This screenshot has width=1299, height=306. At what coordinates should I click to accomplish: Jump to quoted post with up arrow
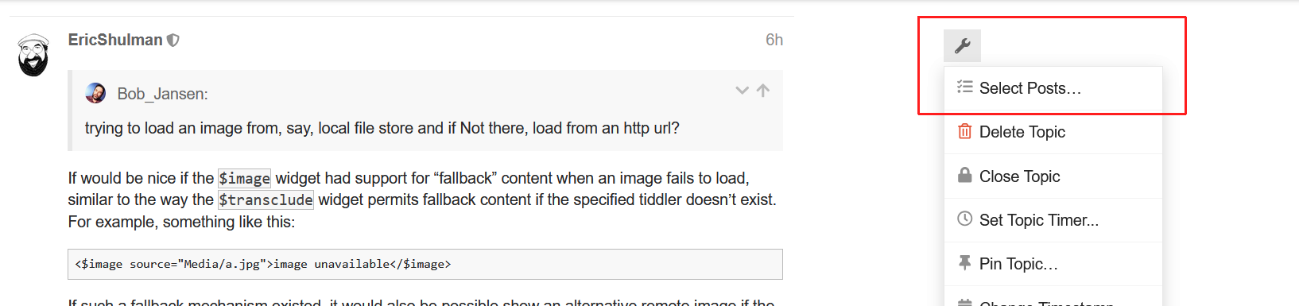pos(763,91)
